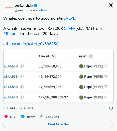117x131 pixels.
Task: Like the tweet with heart icon
Action: (6, 117)
